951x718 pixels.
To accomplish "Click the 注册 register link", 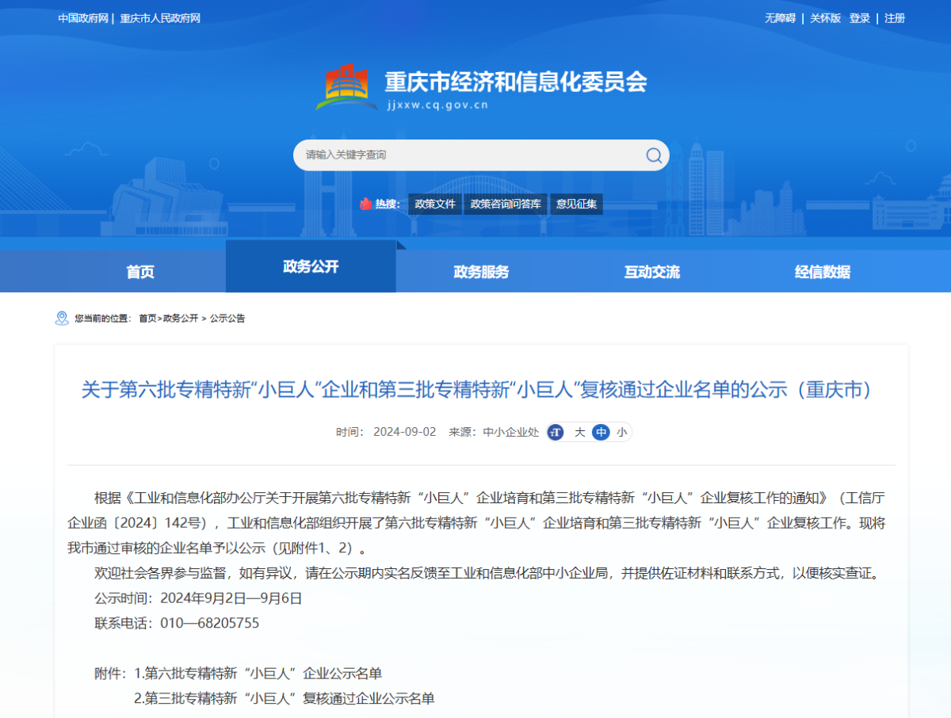I will click(x=895, y=18).
